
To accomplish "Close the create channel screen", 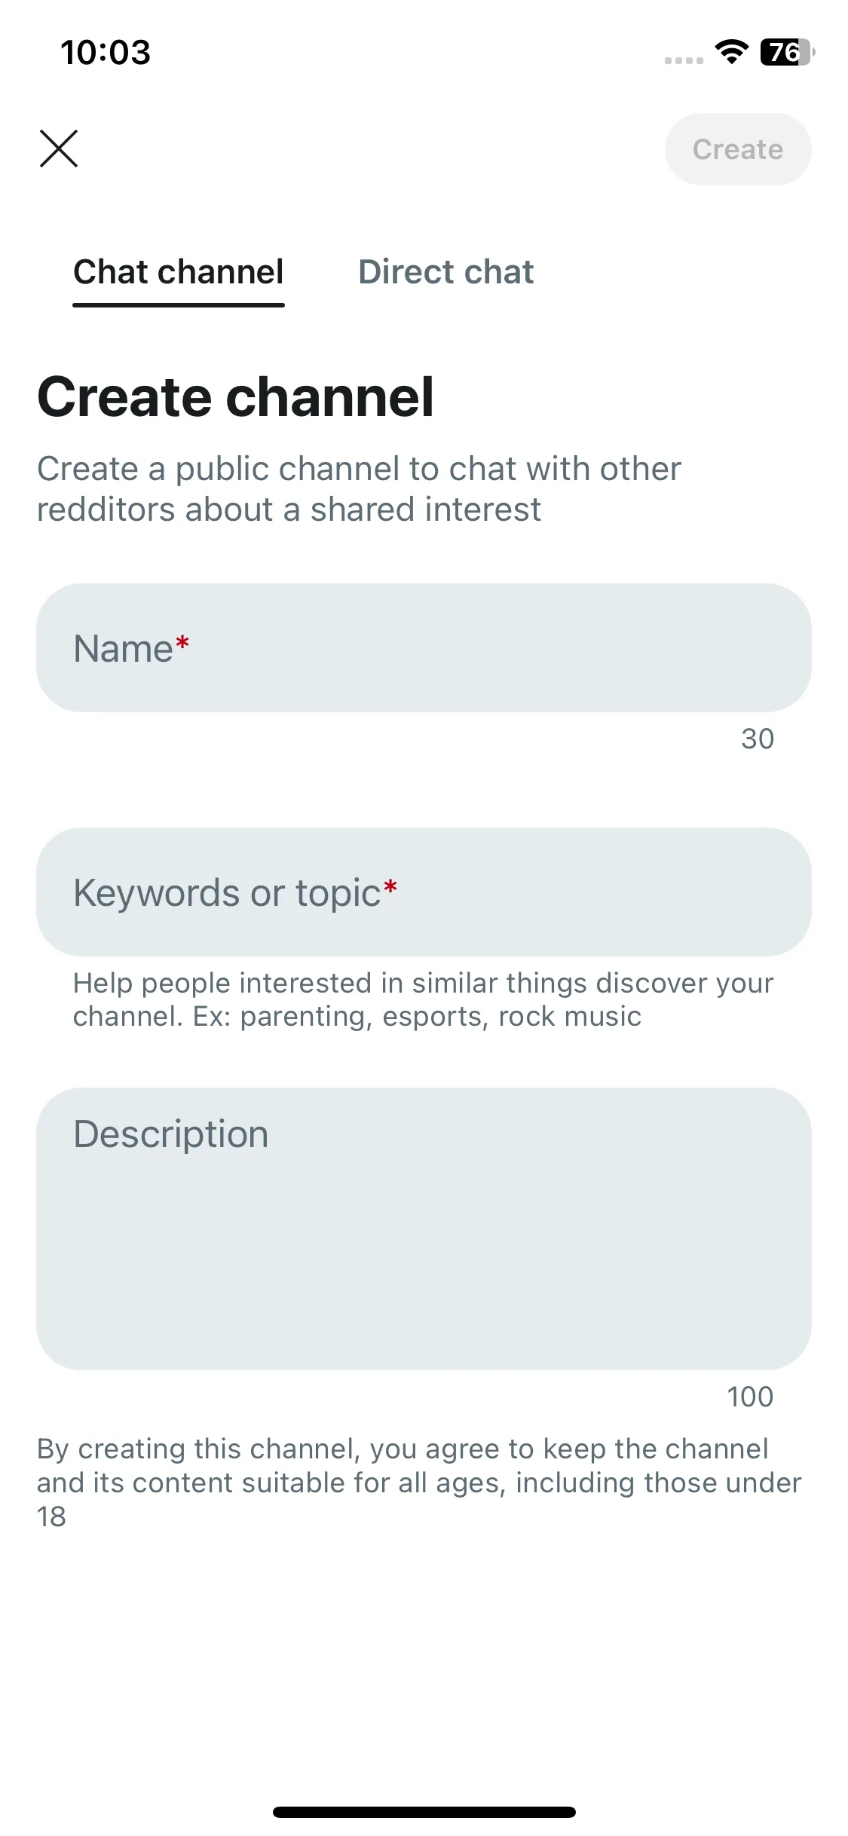I will [59, 148].
